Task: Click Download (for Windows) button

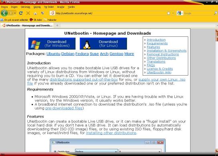Action: [x=52, y=44]
